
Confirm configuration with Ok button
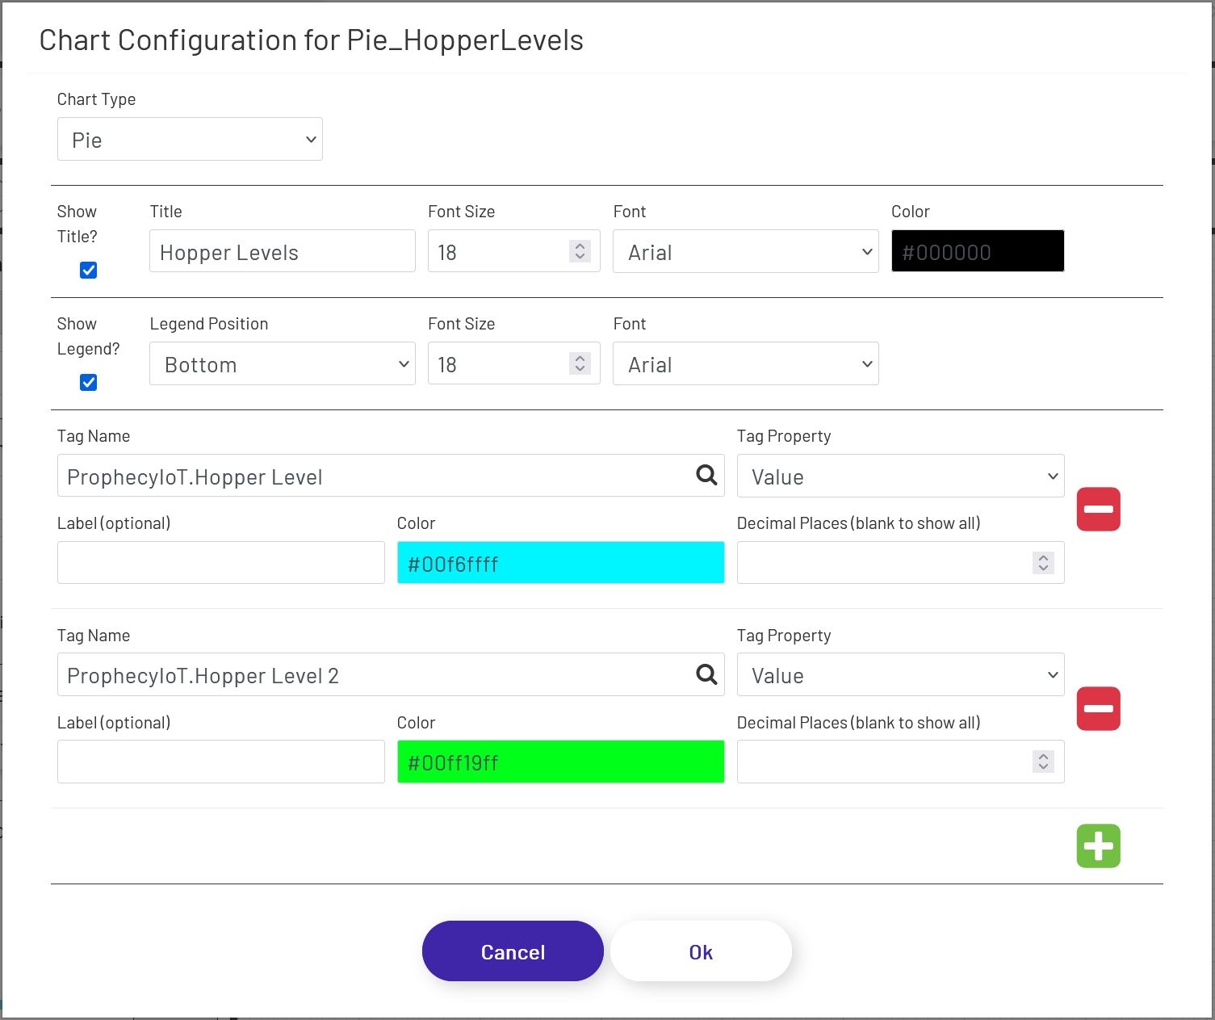701,952
